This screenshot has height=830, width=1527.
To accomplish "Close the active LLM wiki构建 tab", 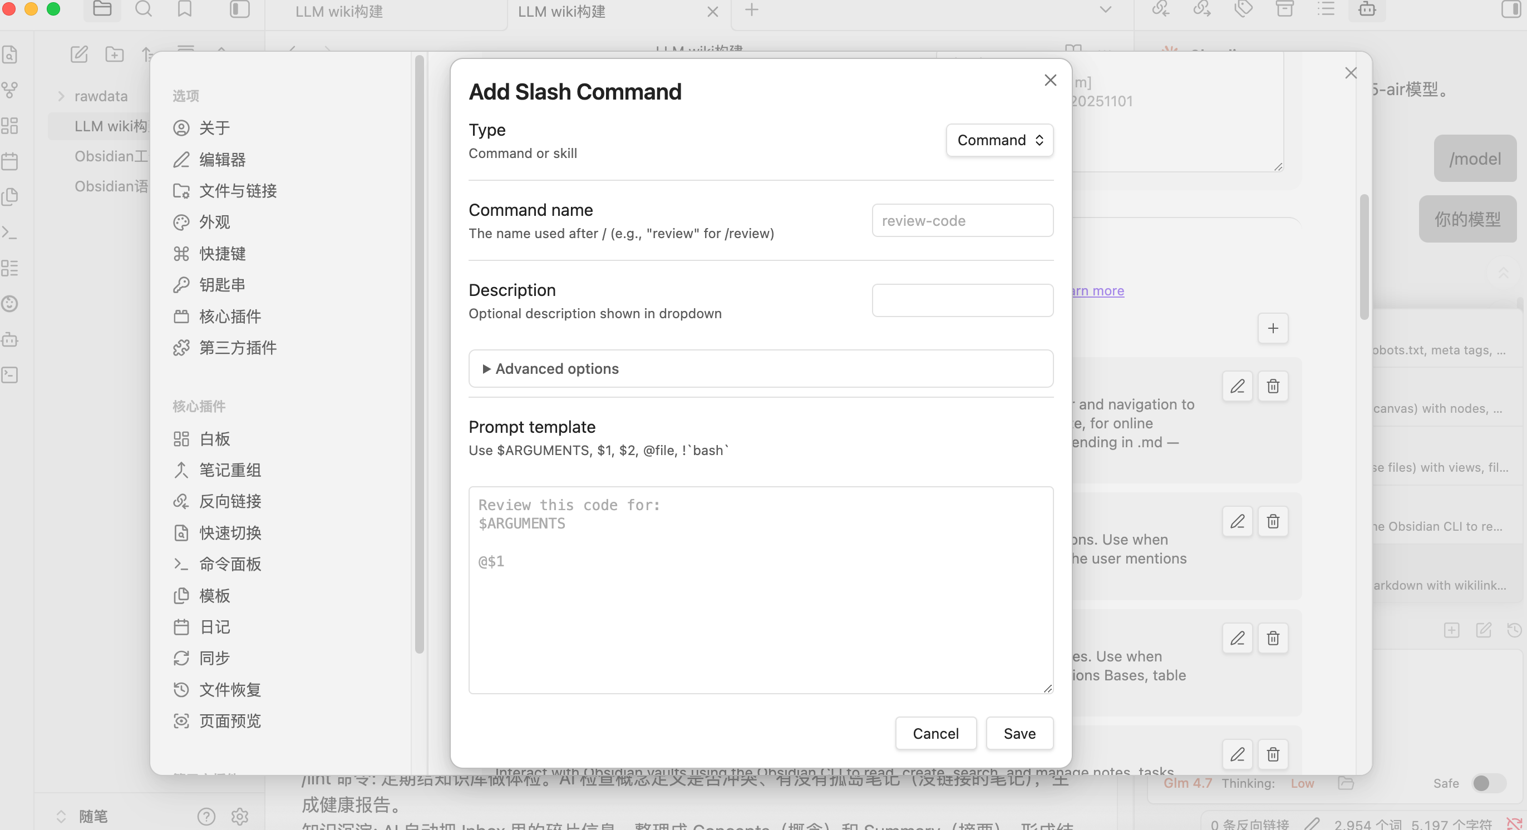I will click(712, 12).
